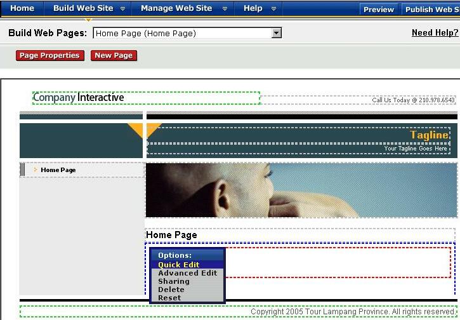Open the Manage Web Site menu
460x320 pixels.
click(x=176, y=8)
